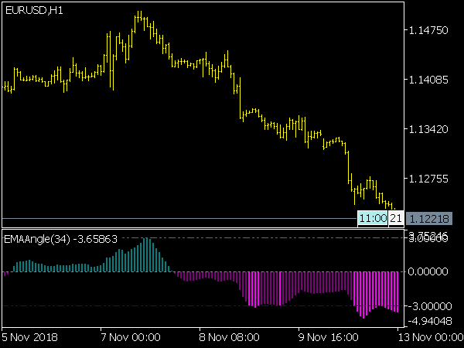This screenshot has width=464, height=348.
Task: Click the 9 Nov 16:00 time label
Action: (x=329, y=337)
